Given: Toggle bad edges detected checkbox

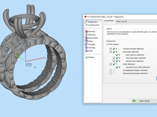Looking at the screenshot, I should coord(111,52).
